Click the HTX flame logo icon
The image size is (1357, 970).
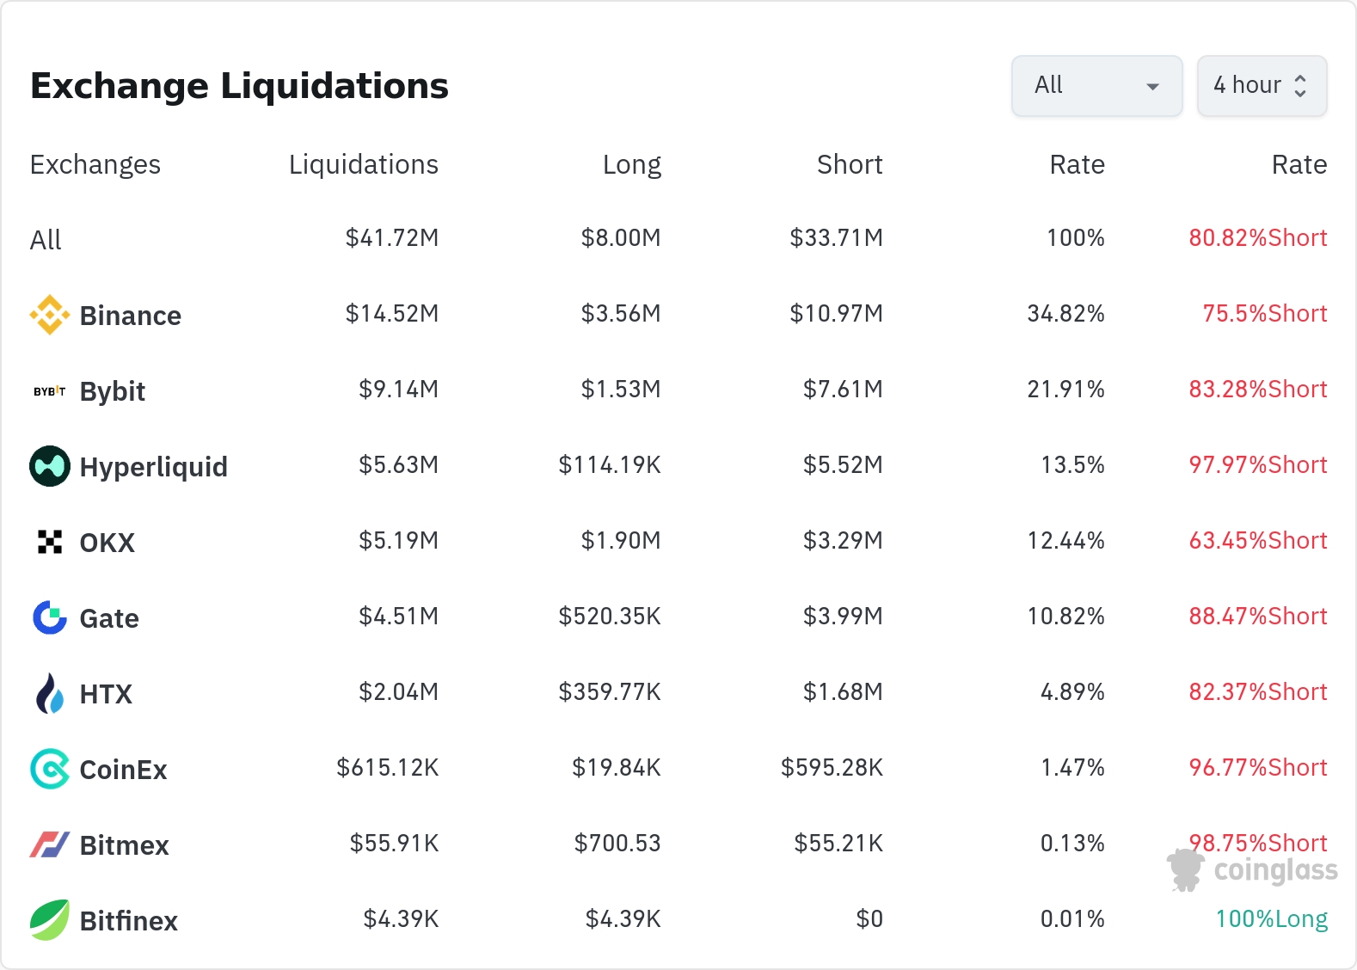pos(50,693)
